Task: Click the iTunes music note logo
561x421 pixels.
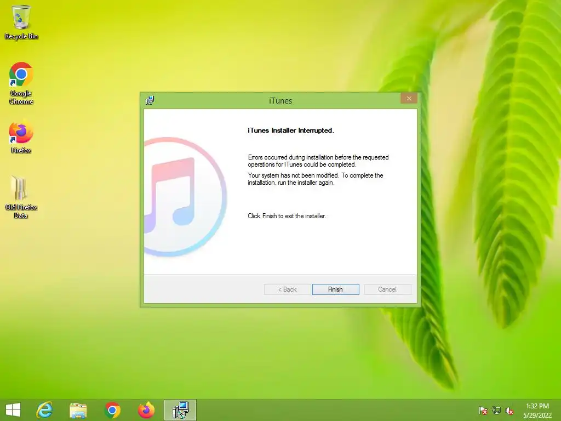Action: point(185,197)
